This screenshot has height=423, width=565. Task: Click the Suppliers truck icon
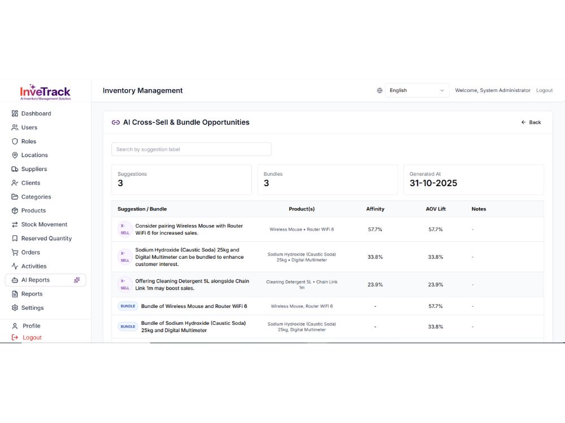(x=15, y=169)
